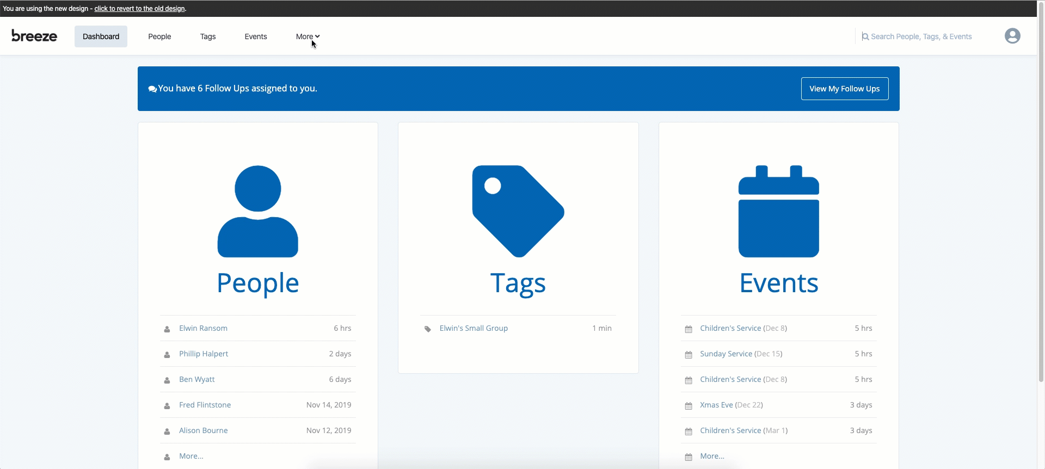Open Sunday Service (Dec 15) event
This screenshot has height=469, width=1045.
(x=741, y=354)
